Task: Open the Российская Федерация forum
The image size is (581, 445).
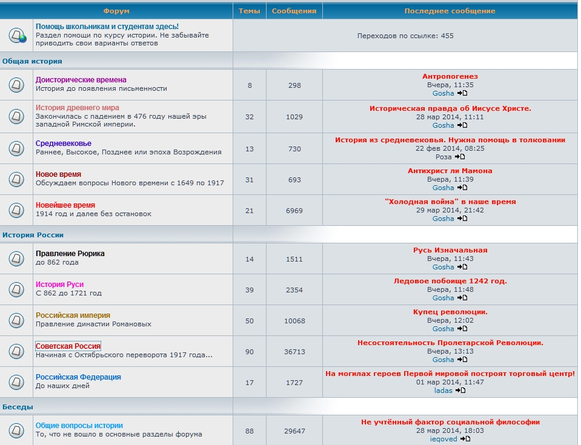Action: coord(78,377)
